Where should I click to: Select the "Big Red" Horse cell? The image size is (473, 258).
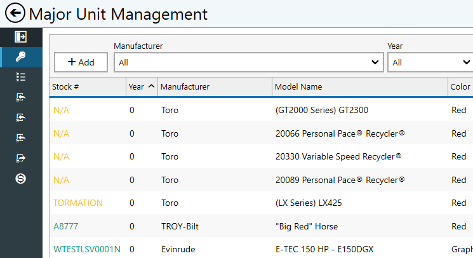point(307,226)
